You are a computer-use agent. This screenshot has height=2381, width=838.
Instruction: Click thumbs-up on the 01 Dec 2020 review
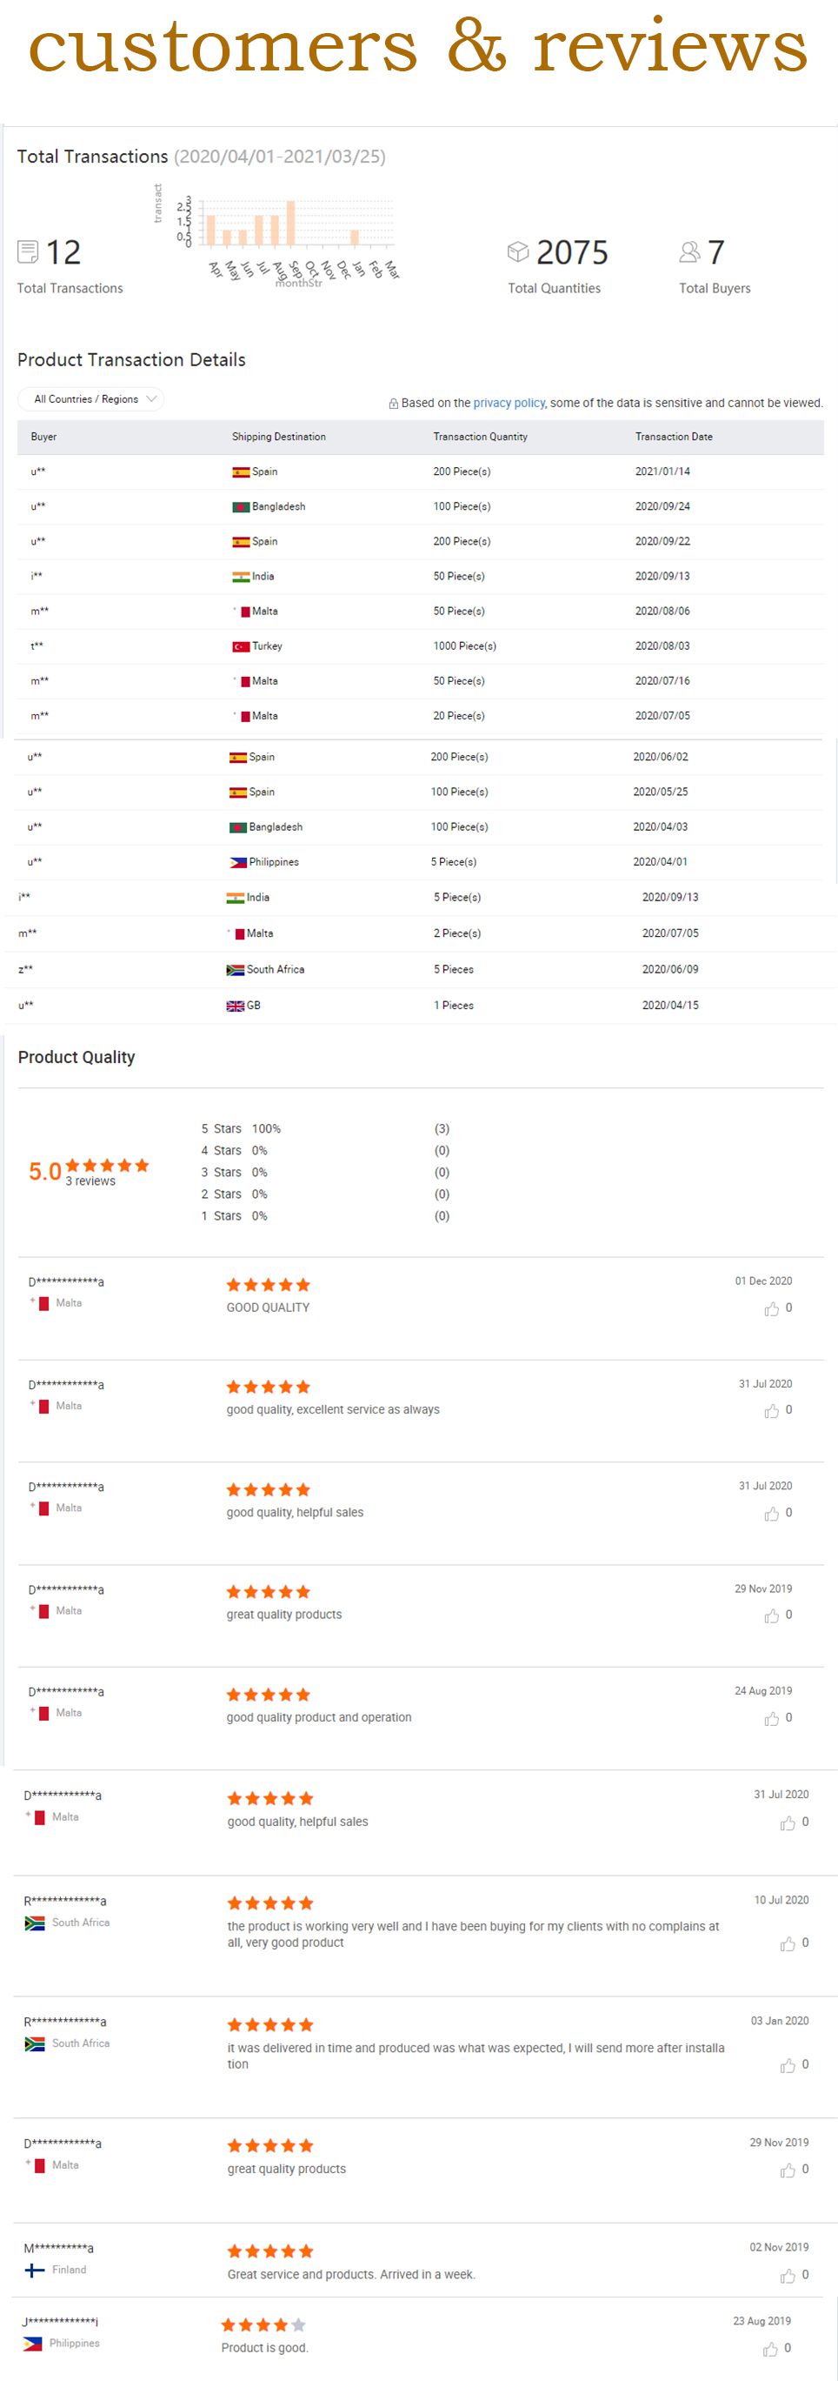[x=771, y=1308]
